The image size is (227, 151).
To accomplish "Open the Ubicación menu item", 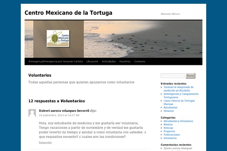I will (92, 62).
